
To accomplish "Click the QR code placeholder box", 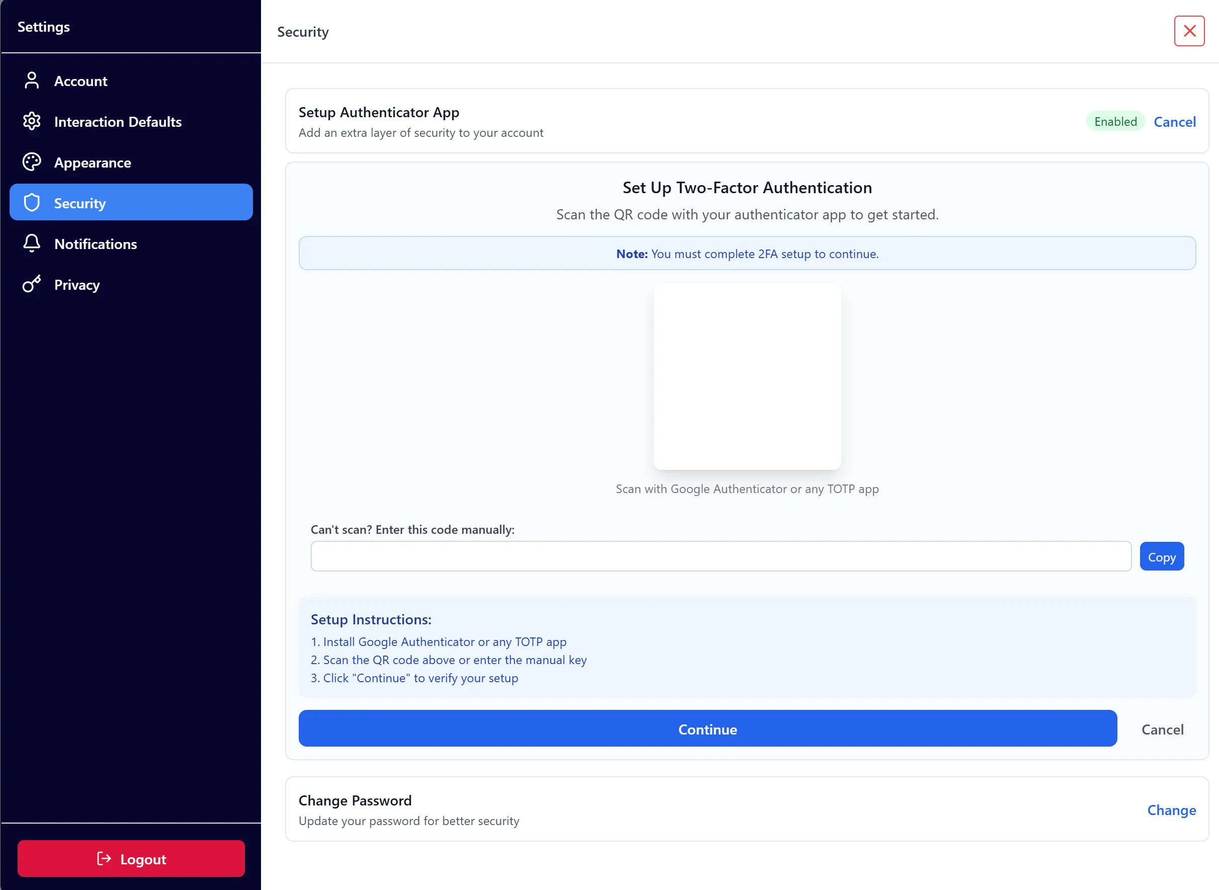I will [747, 377].
